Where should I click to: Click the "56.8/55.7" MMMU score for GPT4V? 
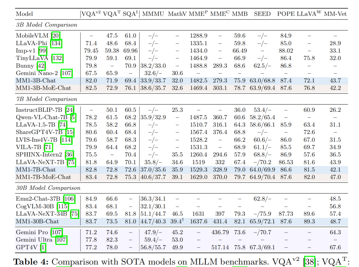[153, 247]
